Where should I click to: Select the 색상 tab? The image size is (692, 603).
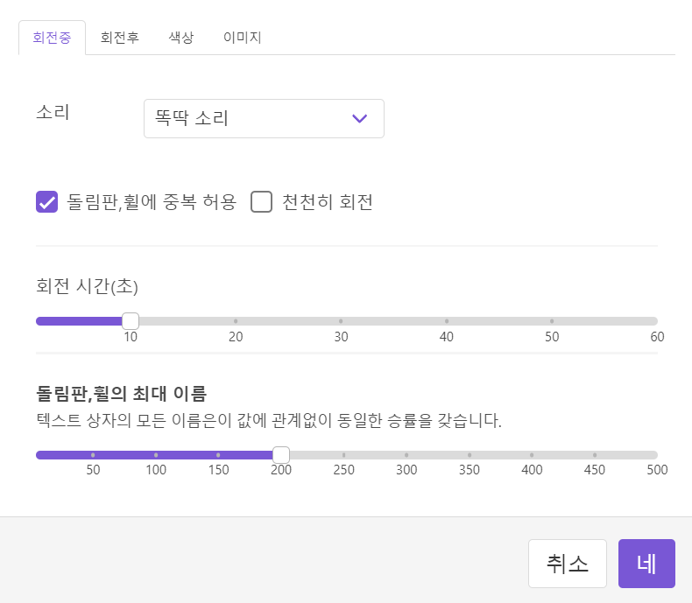coord(181,38)
